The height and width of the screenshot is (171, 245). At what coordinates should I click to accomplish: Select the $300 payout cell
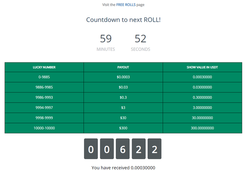tap(123, 128)
